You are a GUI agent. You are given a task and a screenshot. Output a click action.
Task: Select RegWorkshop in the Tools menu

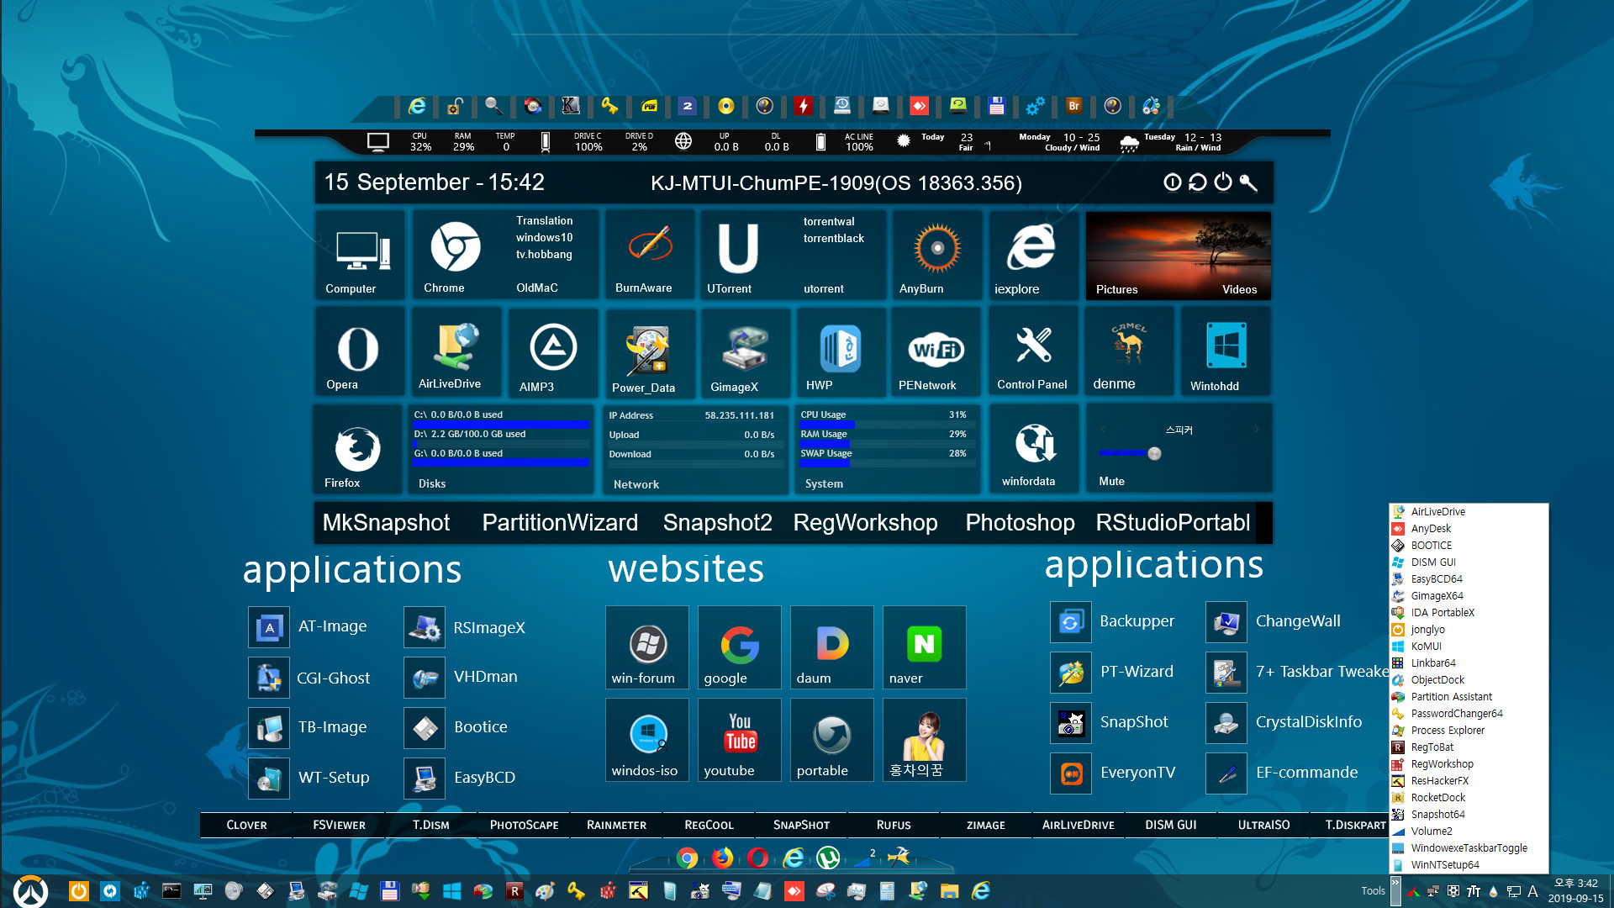[1468, 764]
